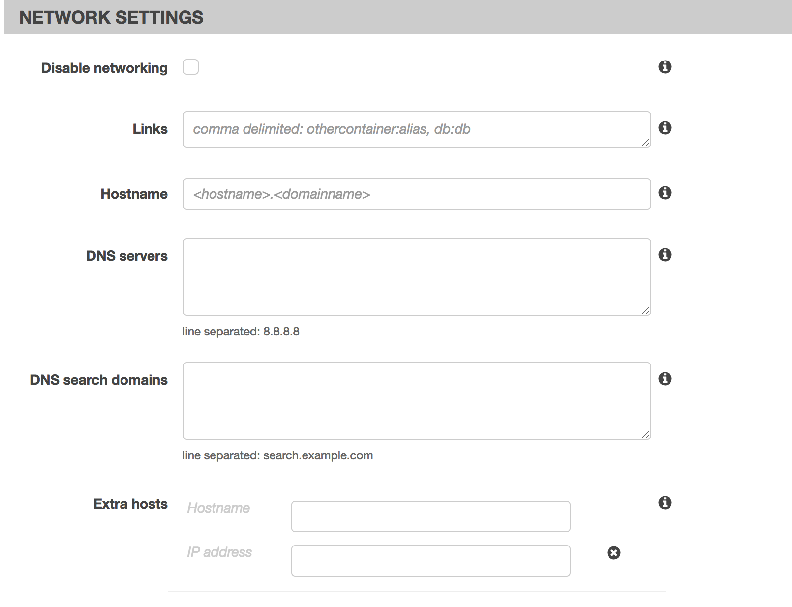The height and width of the screenshot is (607, 792).
Task: Focus the Extra hosts Hostname input
Action: (x=431, y=516)
